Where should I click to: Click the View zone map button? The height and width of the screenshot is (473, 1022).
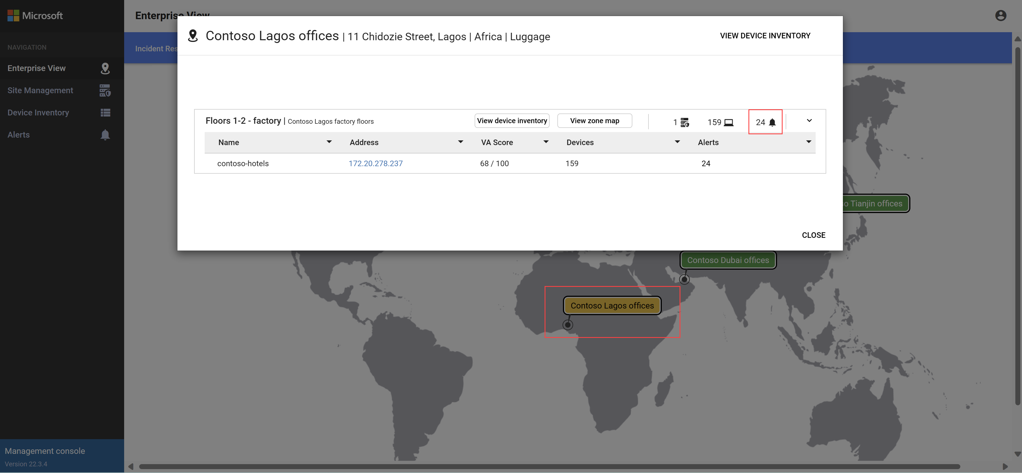click(594, 120)
